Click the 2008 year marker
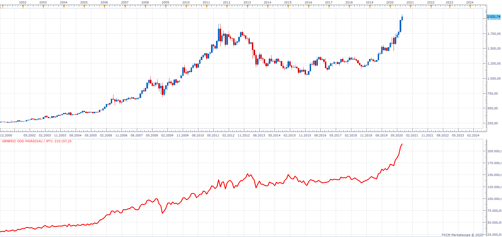 pyautogui.click(x=145, y=2)
